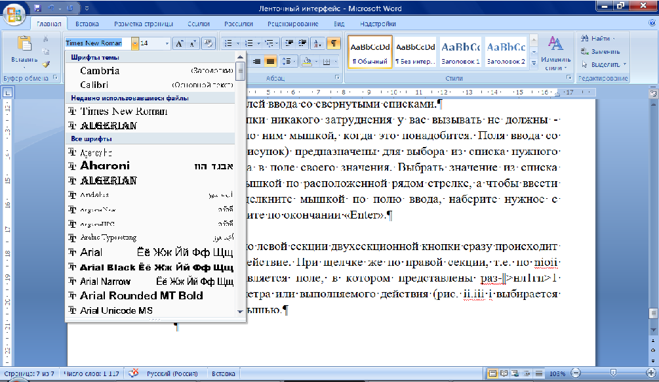Apply the Без интервала style
The width and height of the screenshot is (659, 382).
[x=415, y=51]
